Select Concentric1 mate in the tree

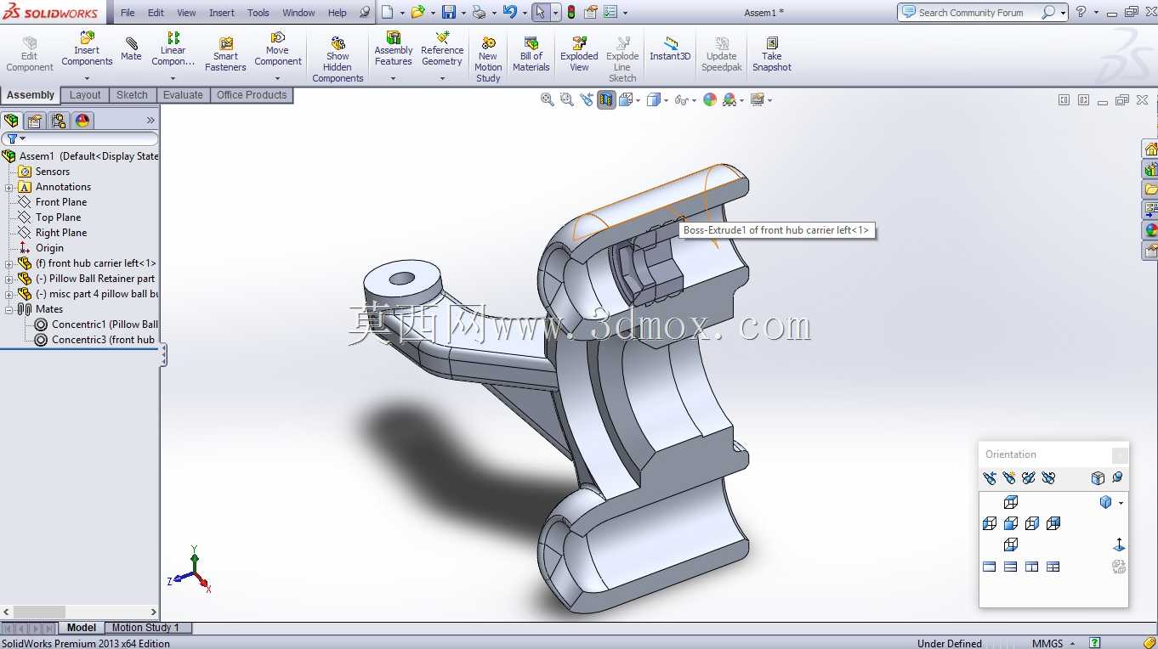(x=96, y=324)
